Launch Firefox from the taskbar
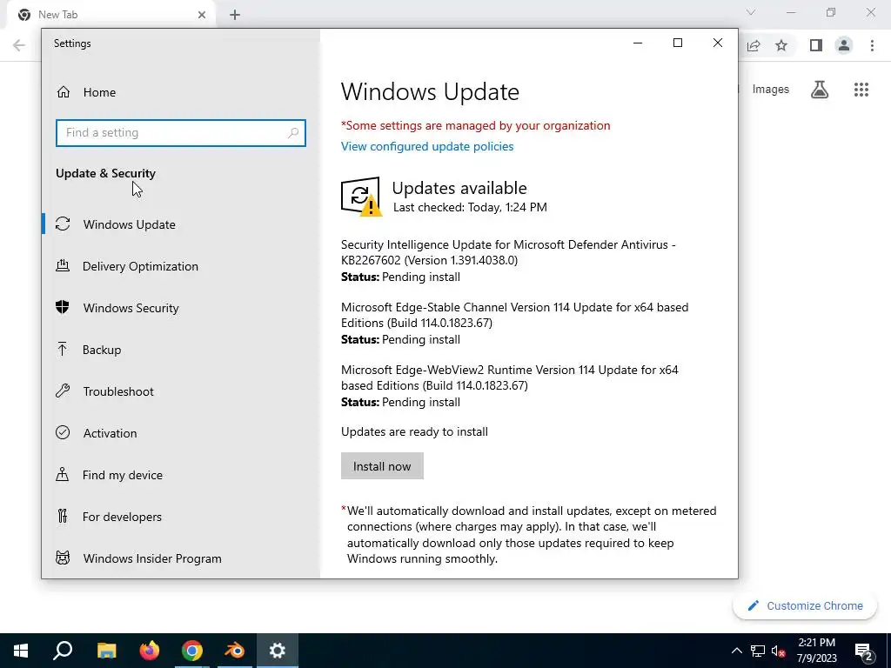The image size is (891, 668). pyautogui.click(x=150, y=651)
